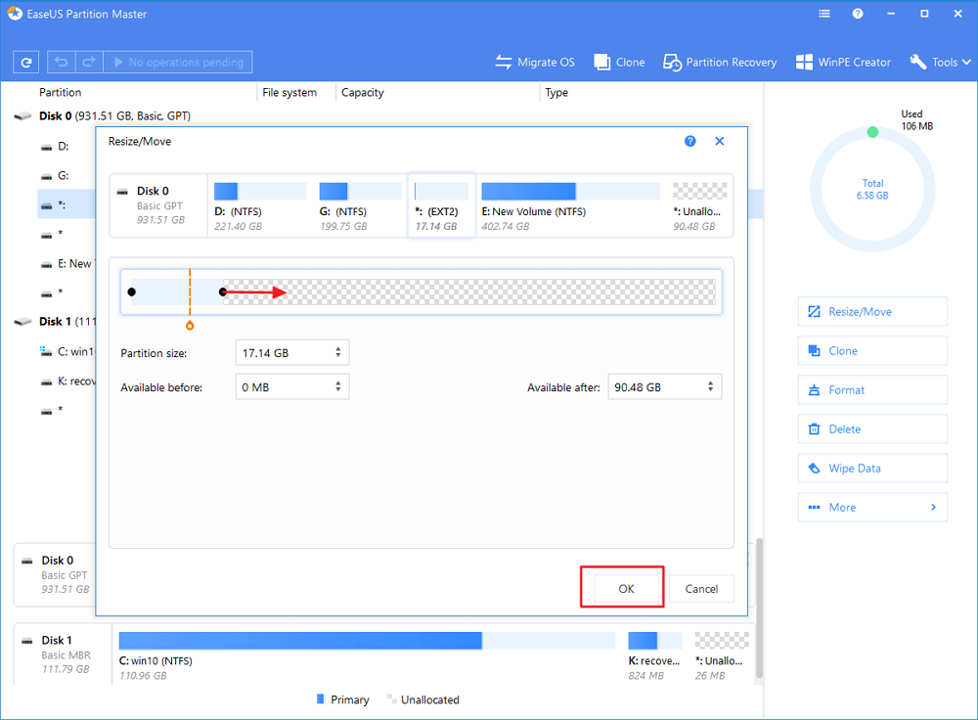Click Resize/Move in right action panel
This screenshot has height=720, width=978.
(872, 311)
